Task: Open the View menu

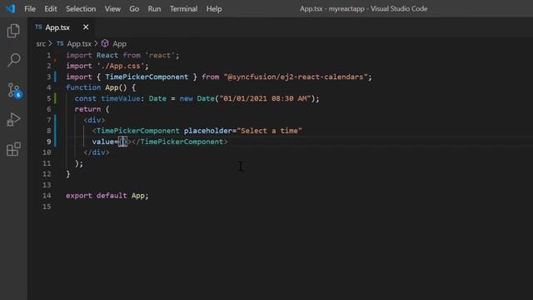Action: [x=112, y=9]
